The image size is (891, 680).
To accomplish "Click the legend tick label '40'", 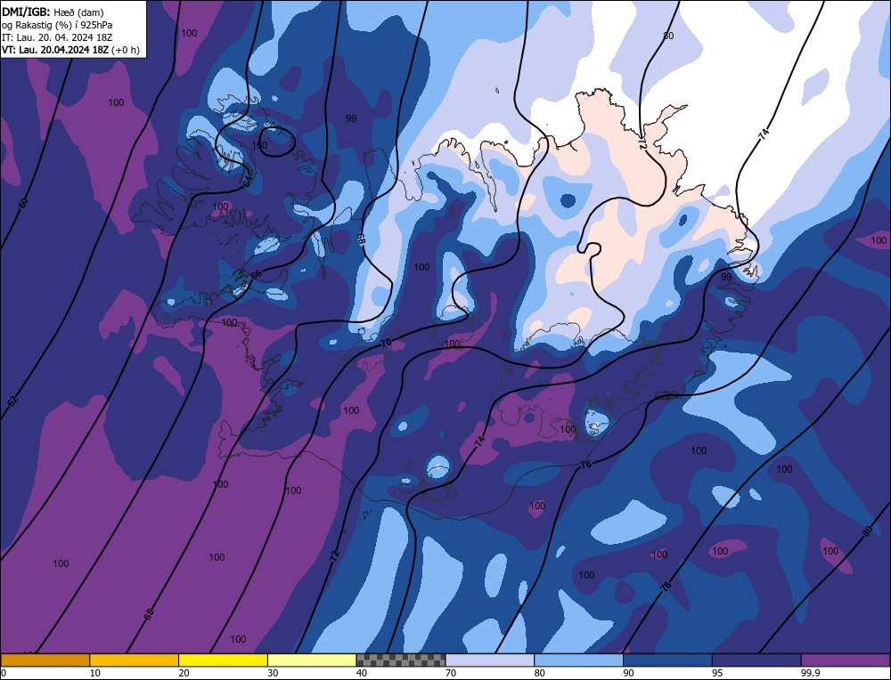I will point(362,673).
